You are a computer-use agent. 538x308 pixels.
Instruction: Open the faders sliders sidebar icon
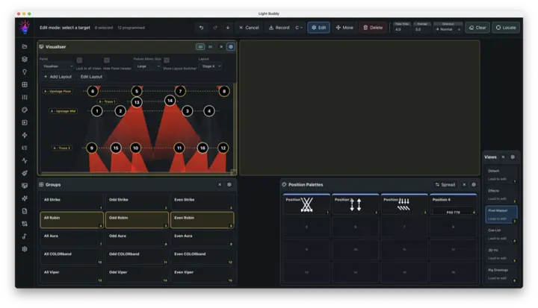(x=25, y=97)
